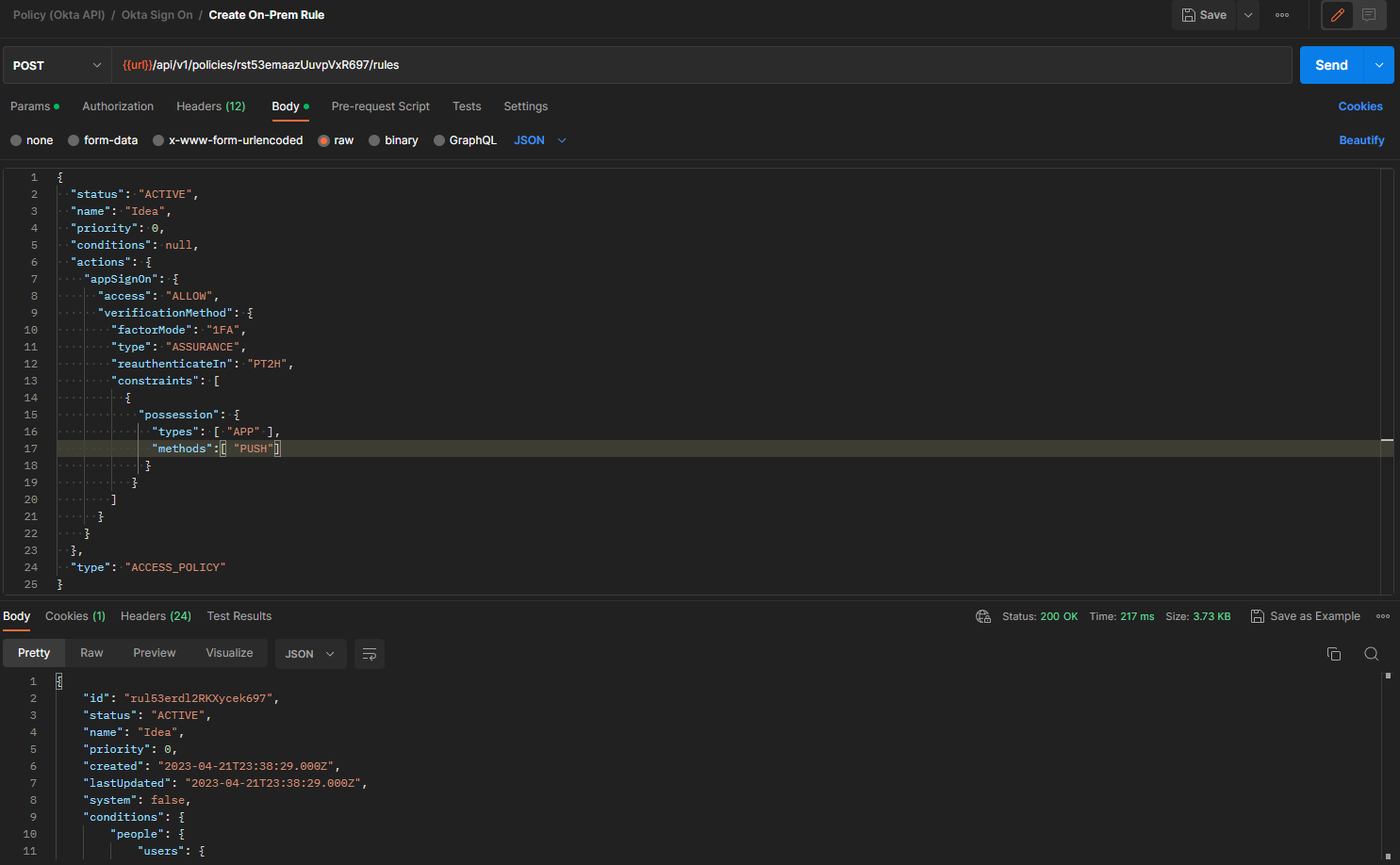Click line 17 with "methods" in editor

(x=718, y=449)
